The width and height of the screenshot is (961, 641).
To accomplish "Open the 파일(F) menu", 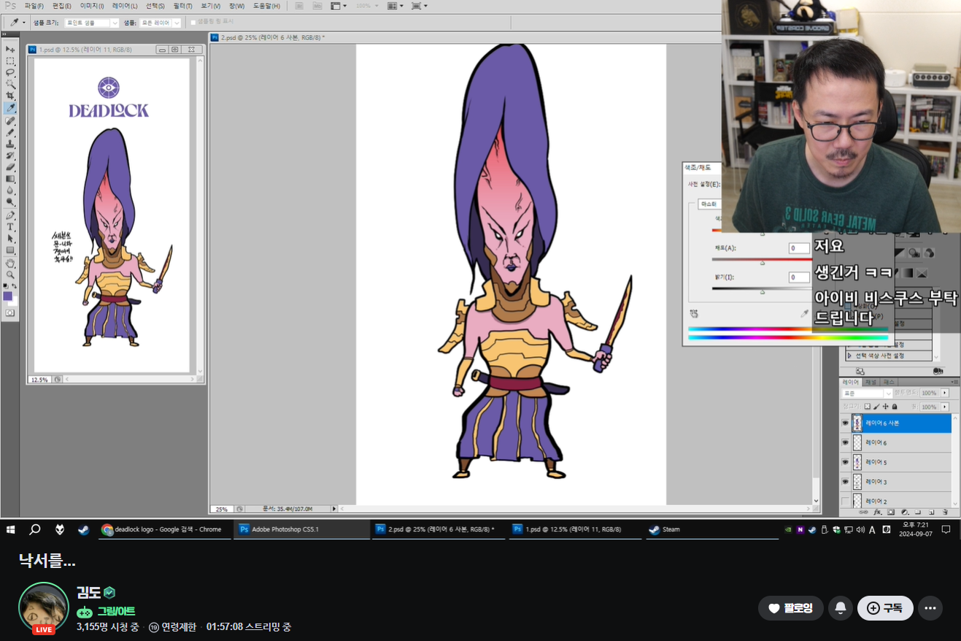I will point(34,6).
